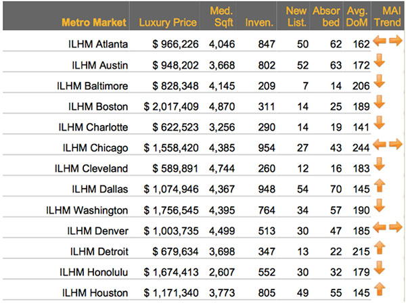Click the Metro Market column header
This screenshot has width=406, height=303.
click(94, 22)
